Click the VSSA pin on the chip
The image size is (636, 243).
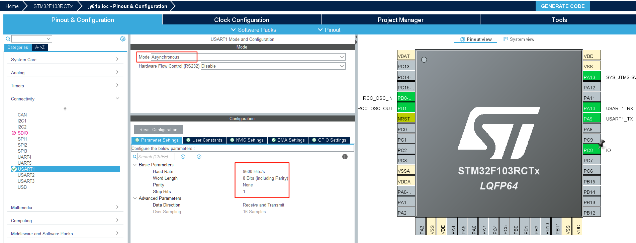406,171
